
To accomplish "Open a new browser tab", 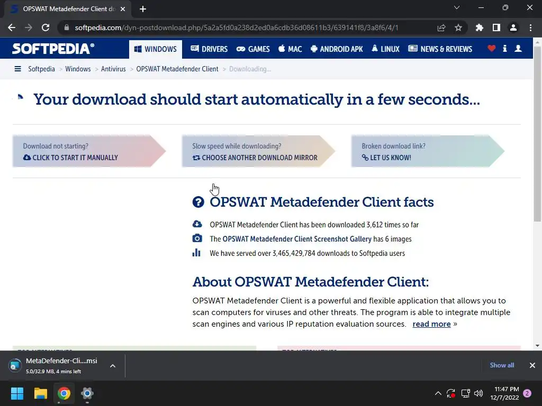I will pos(143,9).
